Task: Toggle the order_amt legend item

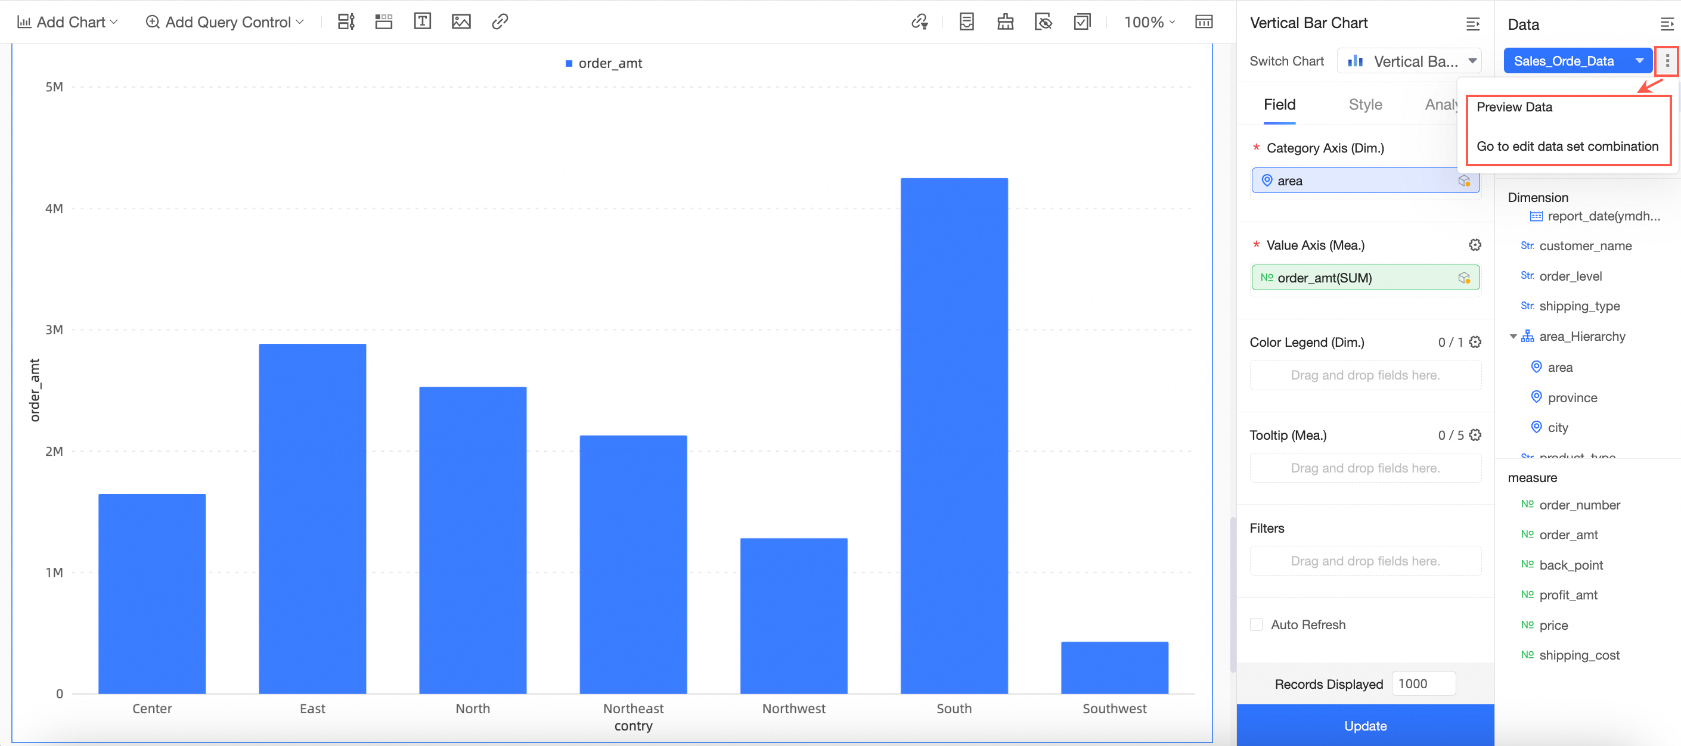Action: point(604,63)
